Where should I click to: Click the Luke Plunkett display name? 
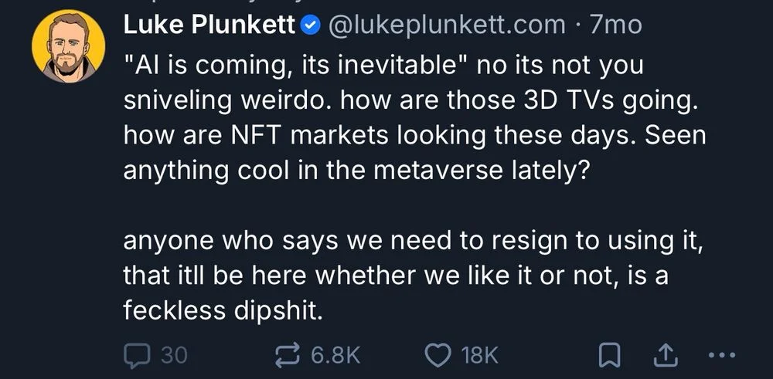coord(209,25)
